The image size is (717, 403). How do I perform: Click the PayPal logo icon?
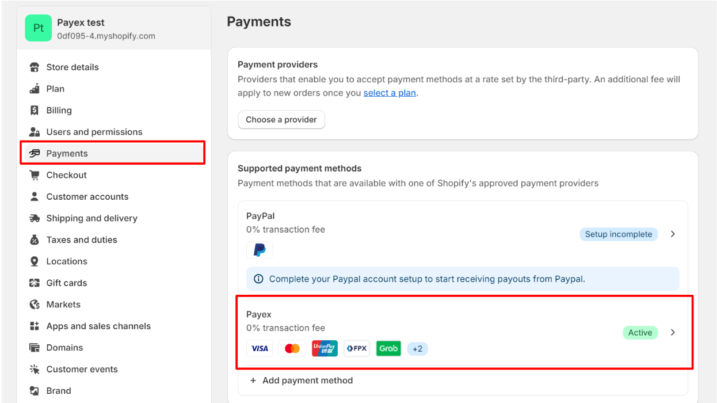[260, 250]
